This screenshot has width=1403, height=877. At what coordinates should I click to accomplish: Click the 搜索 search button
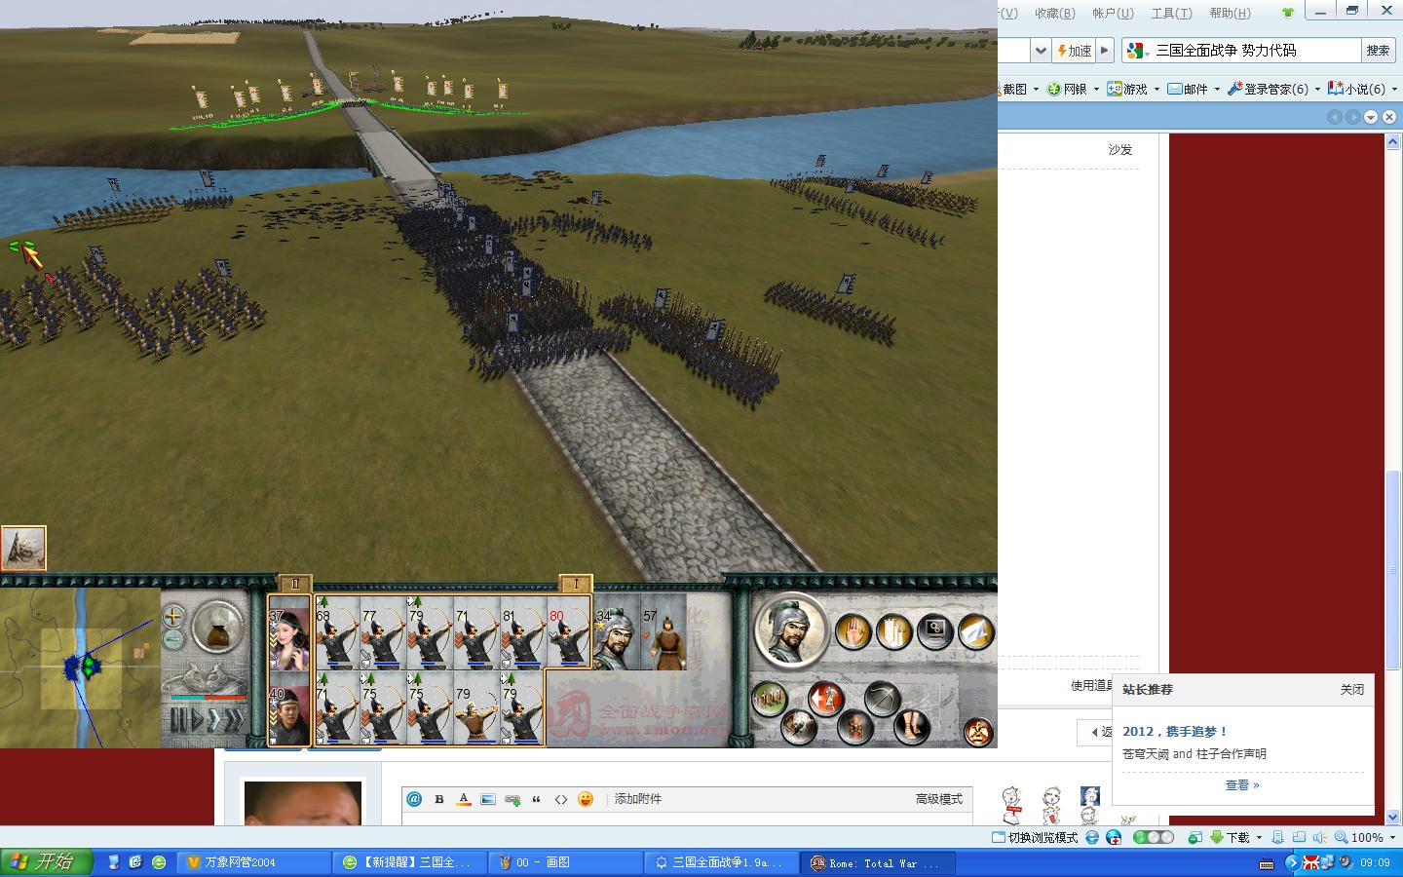click(1378, 51)
